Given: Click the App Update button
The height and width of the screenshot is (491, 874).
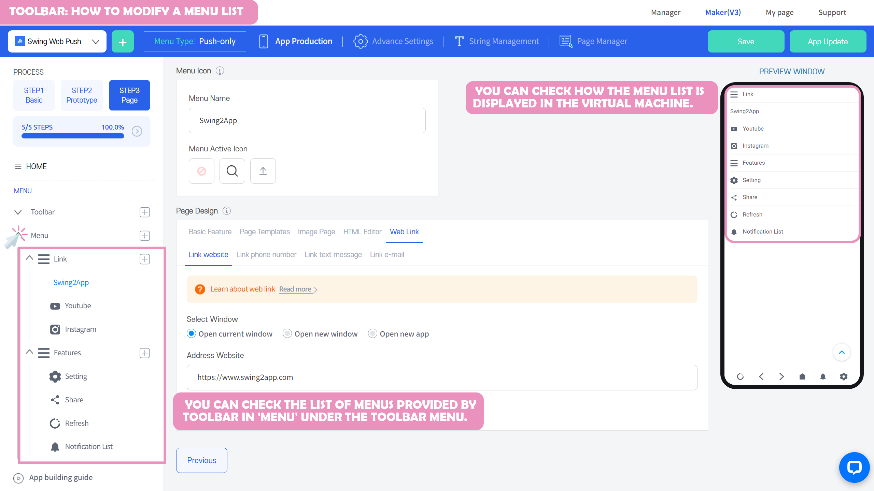Looking at the screenshot, I should pos(828,42).
